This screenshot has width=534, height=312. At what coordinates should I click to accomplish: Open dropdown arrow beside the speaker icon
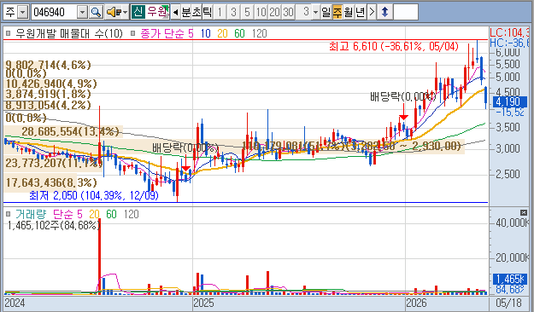click(126, 13)
